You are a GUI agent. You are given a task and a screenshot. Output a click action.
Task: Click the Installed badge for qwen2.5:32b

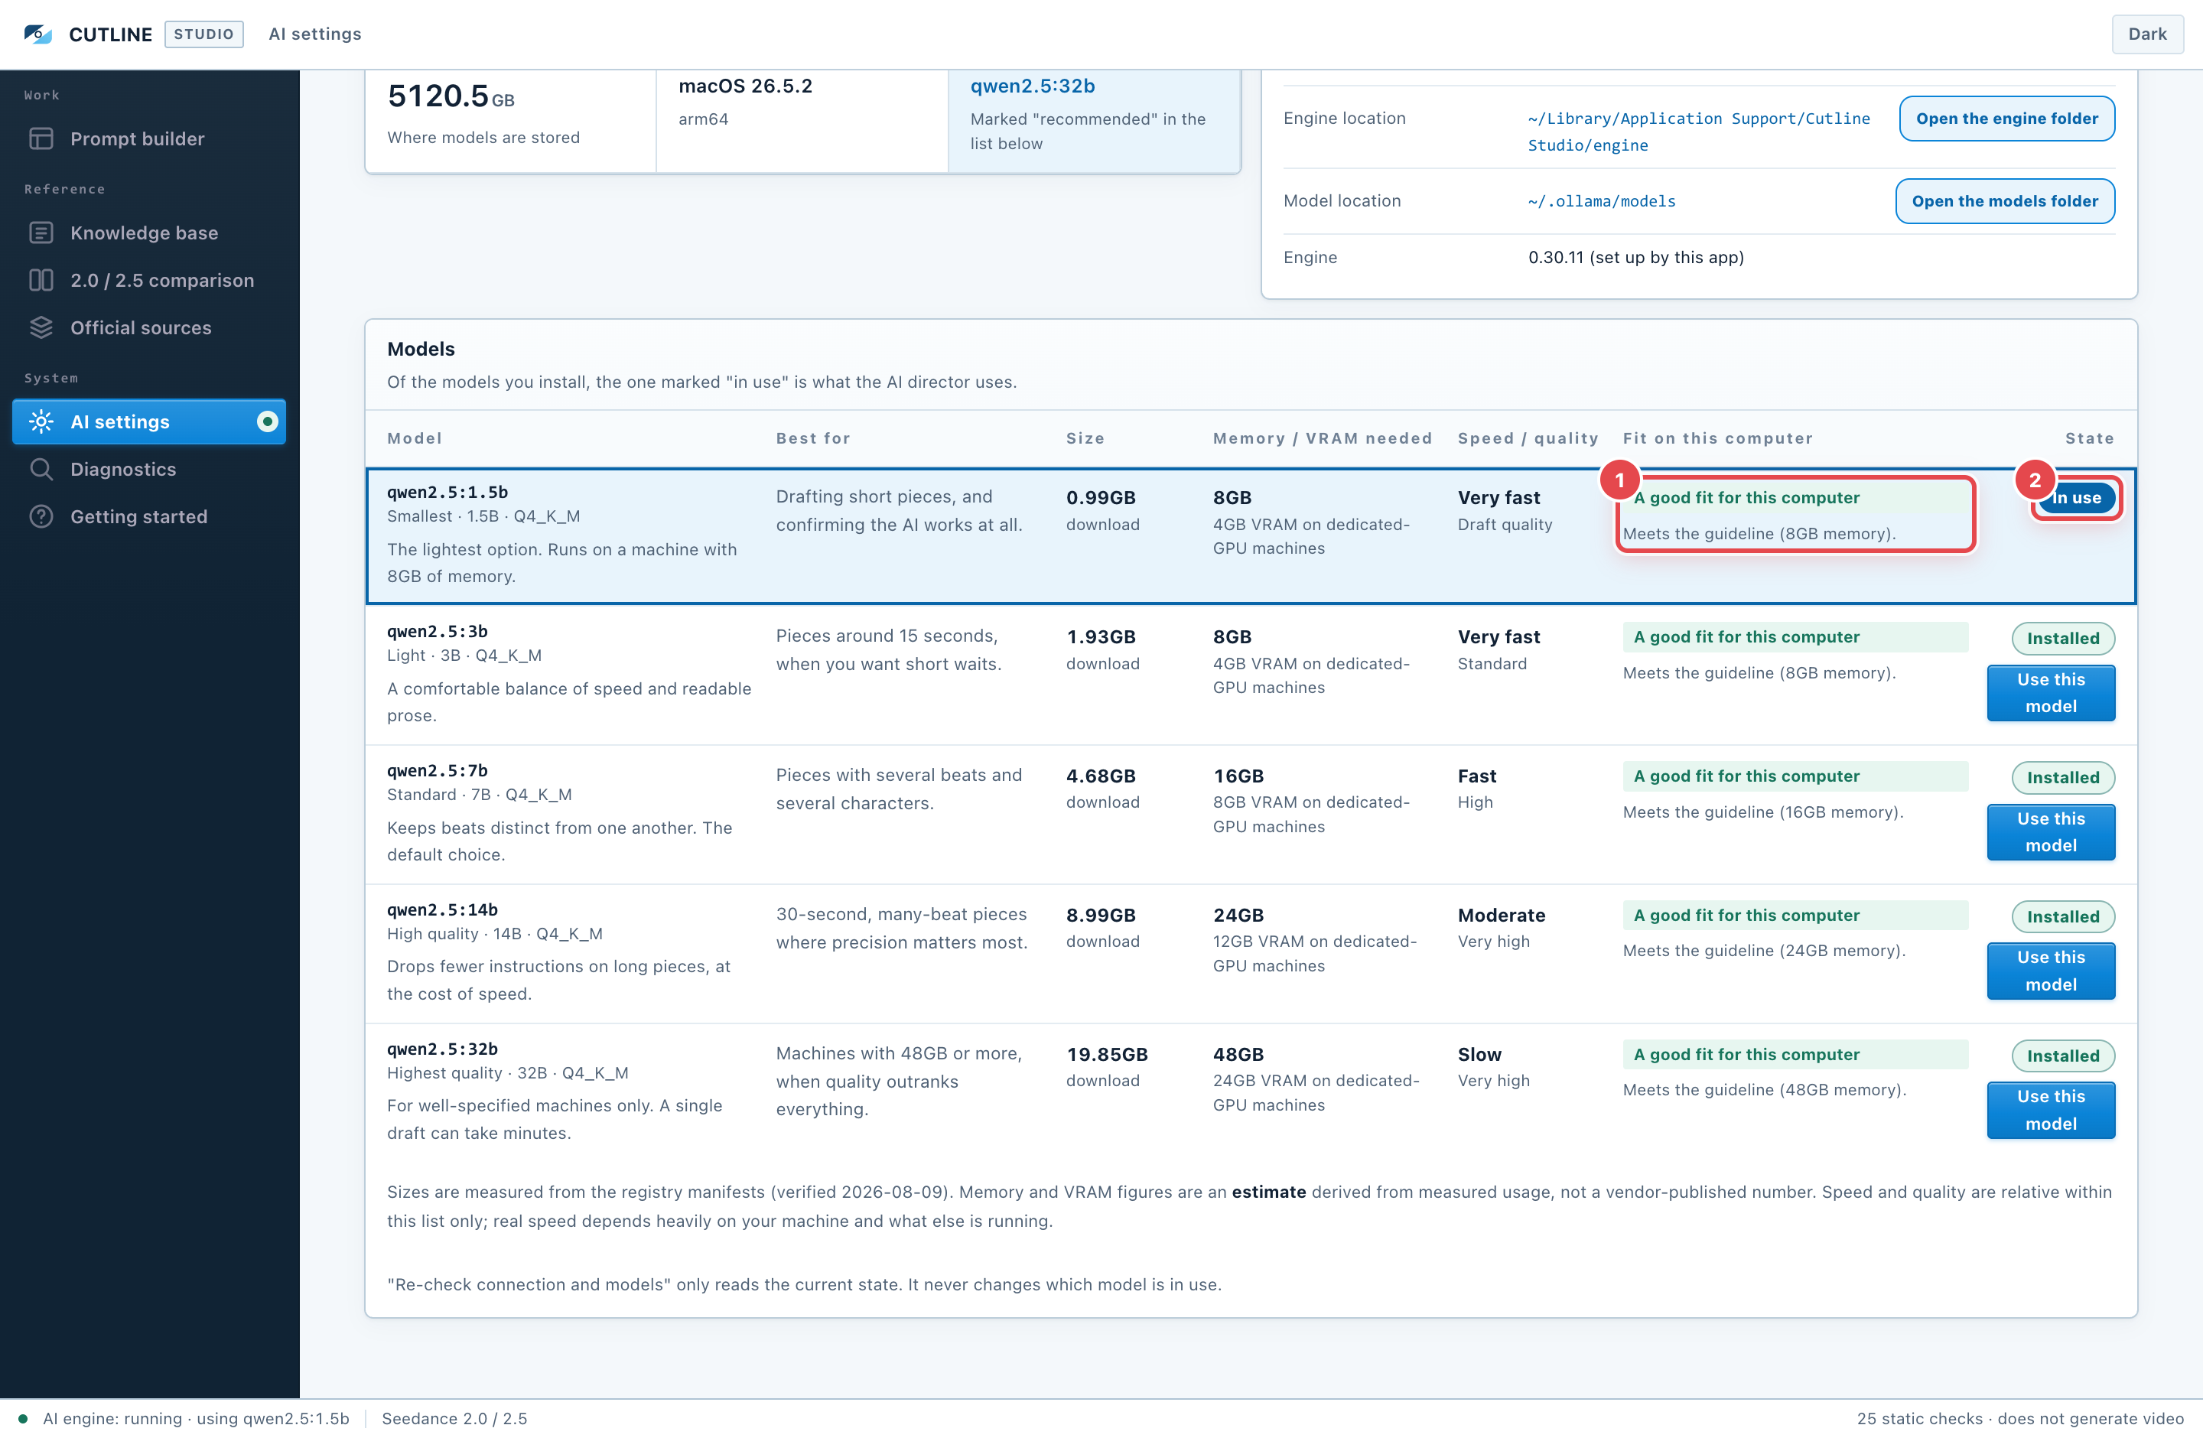(x=2063, y=1056)
